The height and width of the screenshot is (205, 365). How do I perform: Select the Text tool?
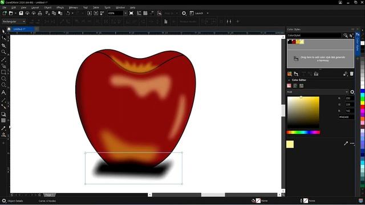tap(3, 92)
